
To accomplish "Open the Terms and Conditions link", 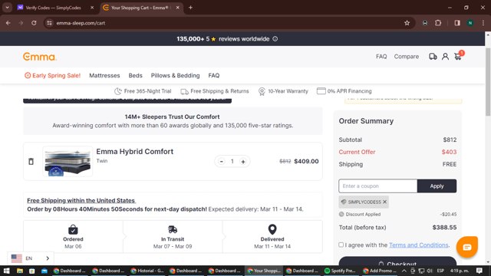I will (418, 245).
